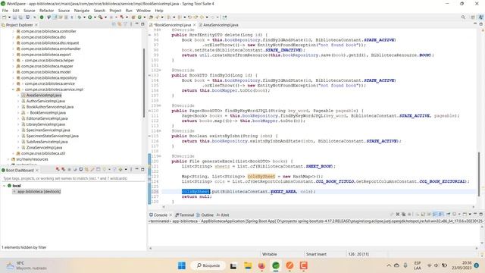Viewport: 485px width, 273px height.
Task: Click the Coverage toolbar icon
Action: (x=101, y=17)
